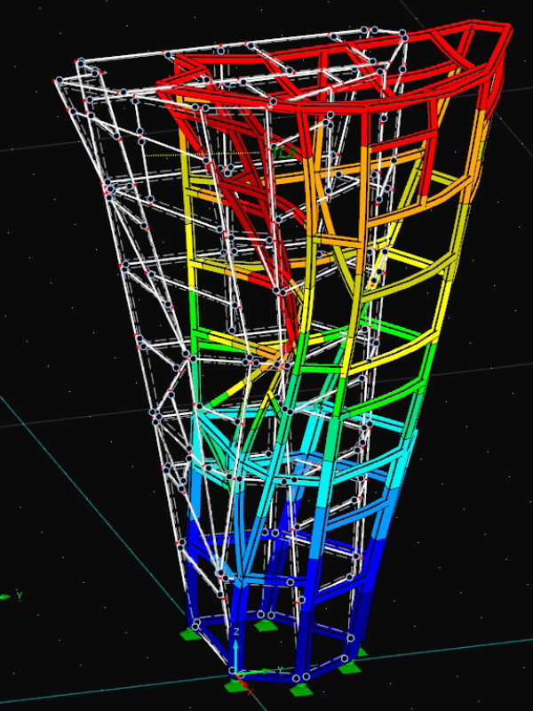
Task: Select the rightmost green support marker at base
Action: [x=362, y=653]
